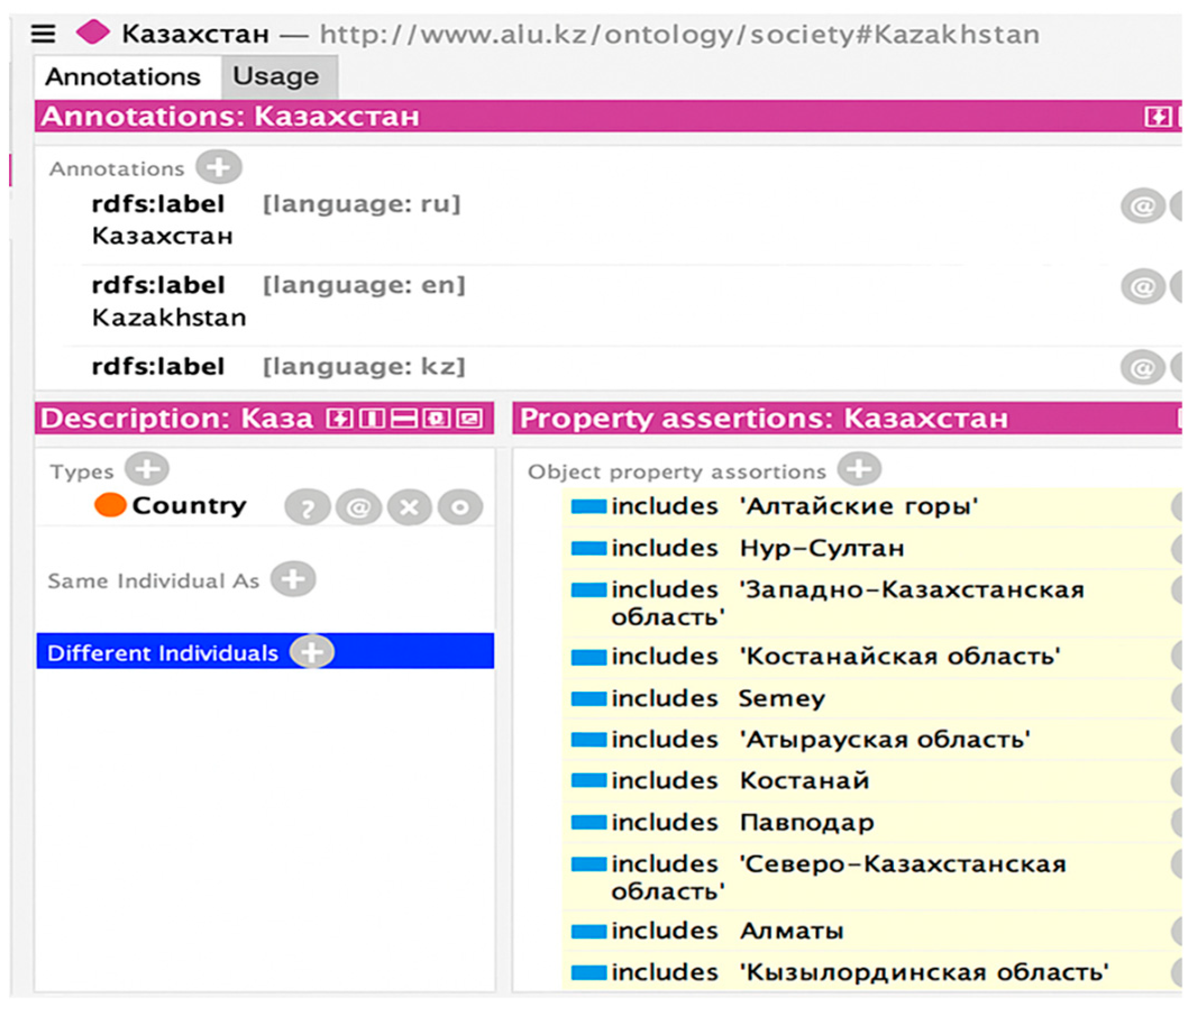
Task: Click first Description panel header icon
Action: [339, 419]
